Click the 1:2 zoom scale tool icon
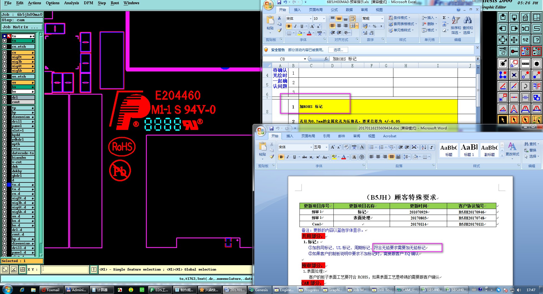Viewport: 543px width, 294px height. 525,40
